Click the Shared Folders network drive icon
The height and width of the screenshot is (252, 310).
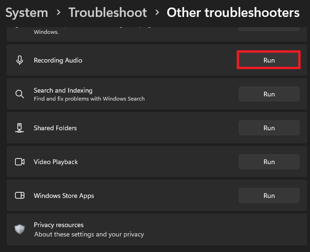tap(20, 128)
